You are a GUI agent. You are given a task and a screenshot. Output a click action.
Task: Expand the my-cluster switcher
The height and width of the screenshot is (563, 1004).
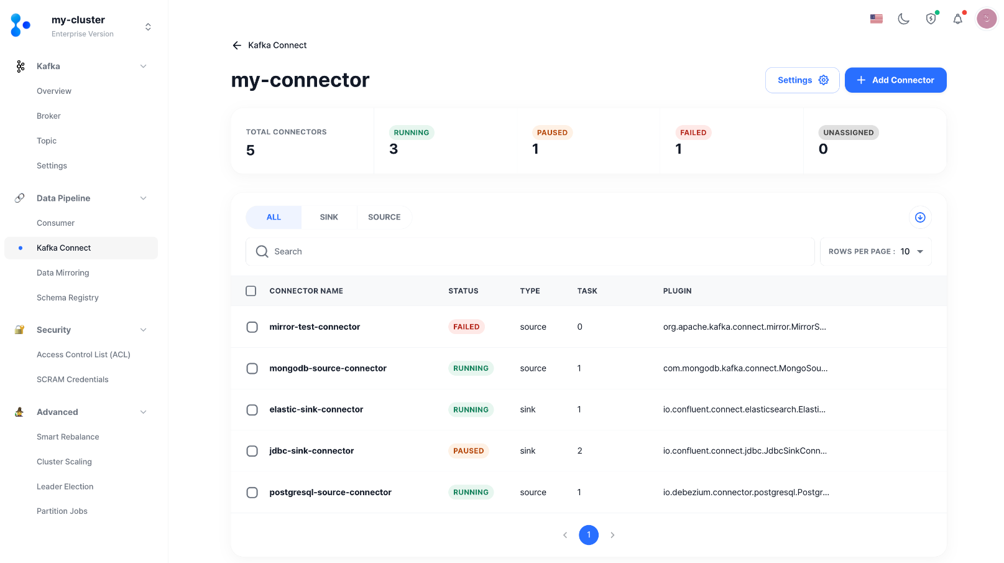148,27
